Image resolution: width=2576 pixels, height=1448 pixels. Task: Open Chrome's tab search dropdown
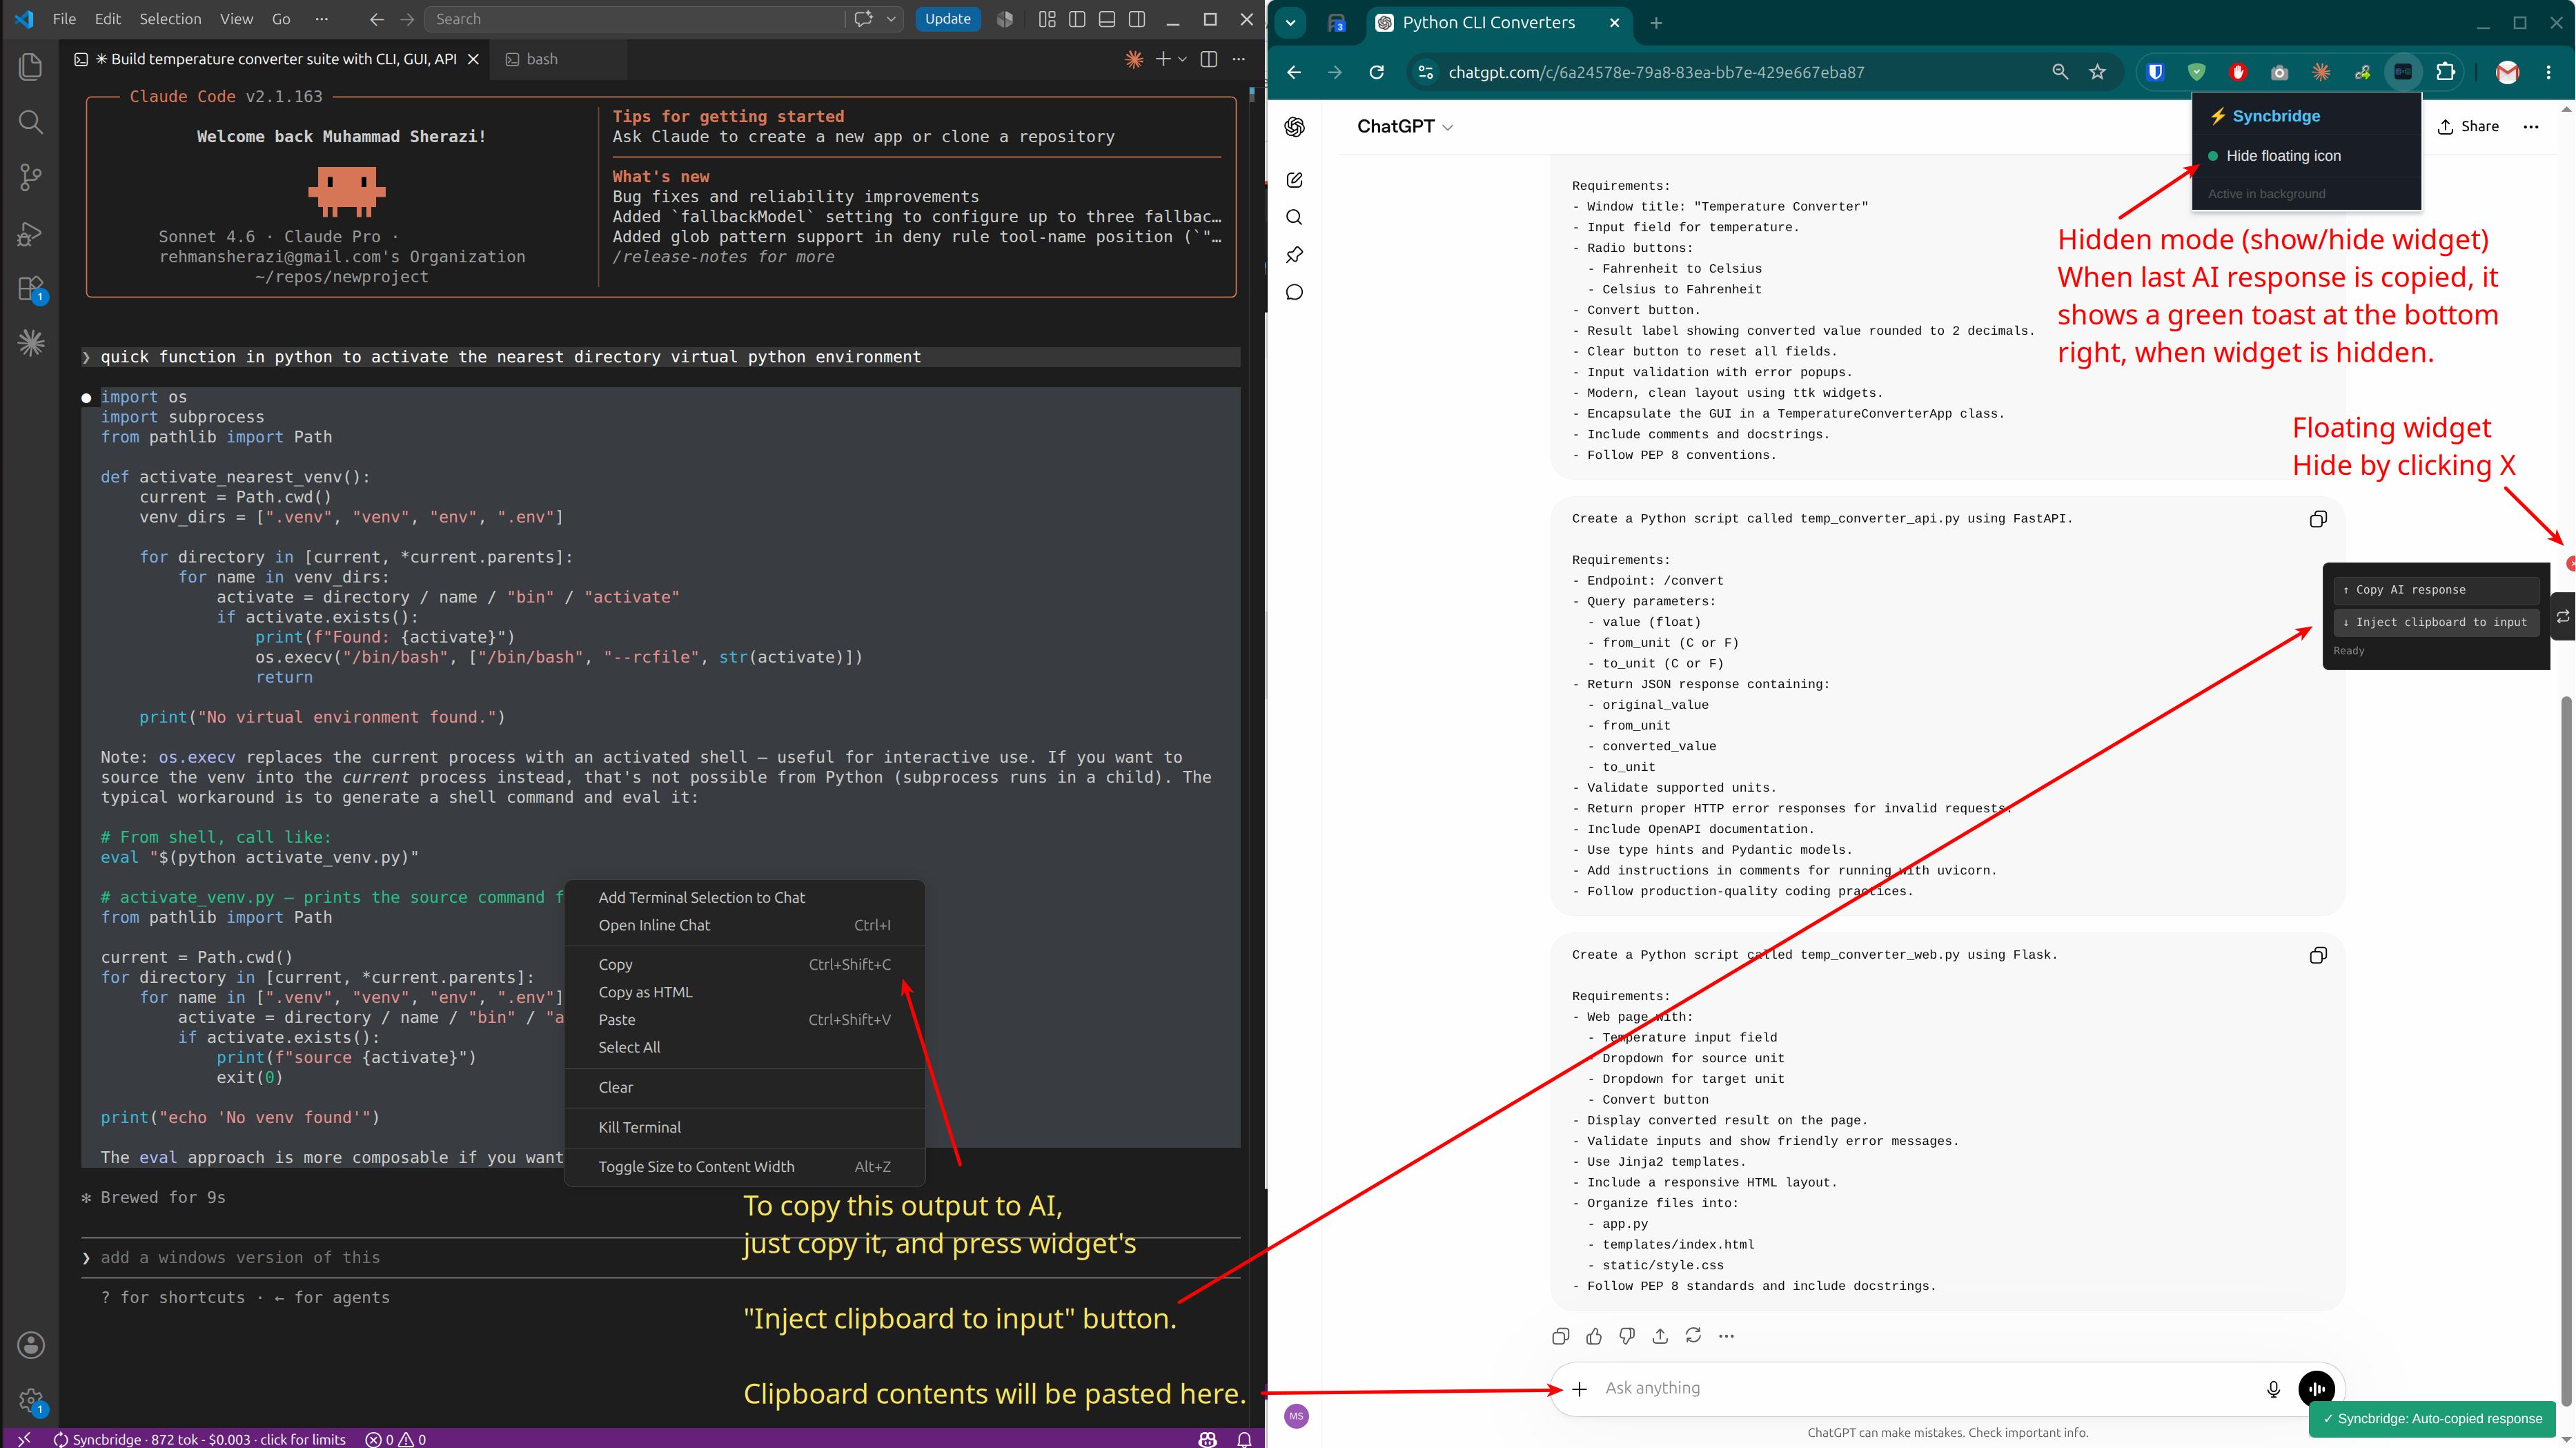click(1290, 22)
